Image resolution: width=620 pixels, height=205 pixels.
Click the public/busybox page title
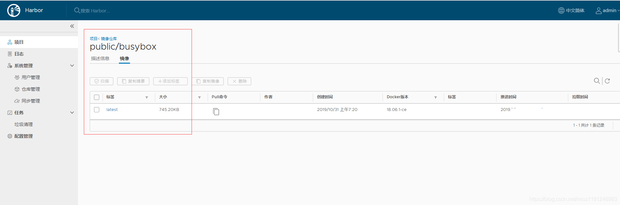(123, 47)
